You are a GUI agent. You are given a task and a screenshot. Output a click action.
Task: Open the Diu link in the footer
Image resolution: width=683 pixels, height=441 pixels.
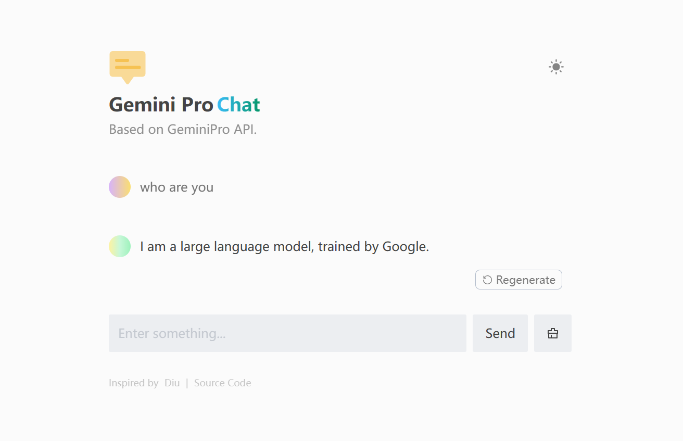(172, 383)
